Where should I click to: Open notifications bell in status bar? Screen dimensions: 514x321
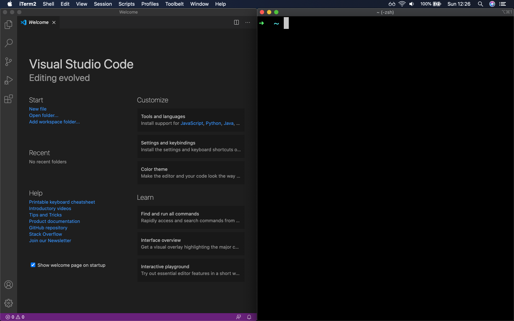point(249,317)
